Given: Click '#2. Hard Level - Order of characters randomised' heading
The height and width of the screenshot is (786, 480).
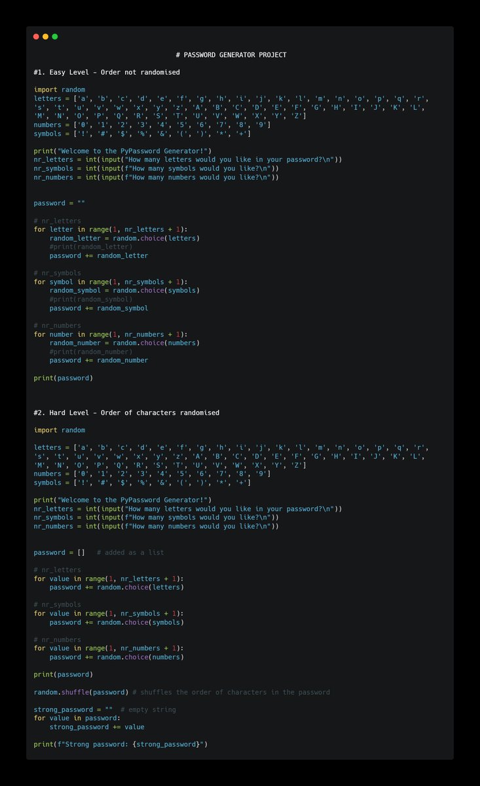Looking at the screenshot, I should click(x=126, y=413).
